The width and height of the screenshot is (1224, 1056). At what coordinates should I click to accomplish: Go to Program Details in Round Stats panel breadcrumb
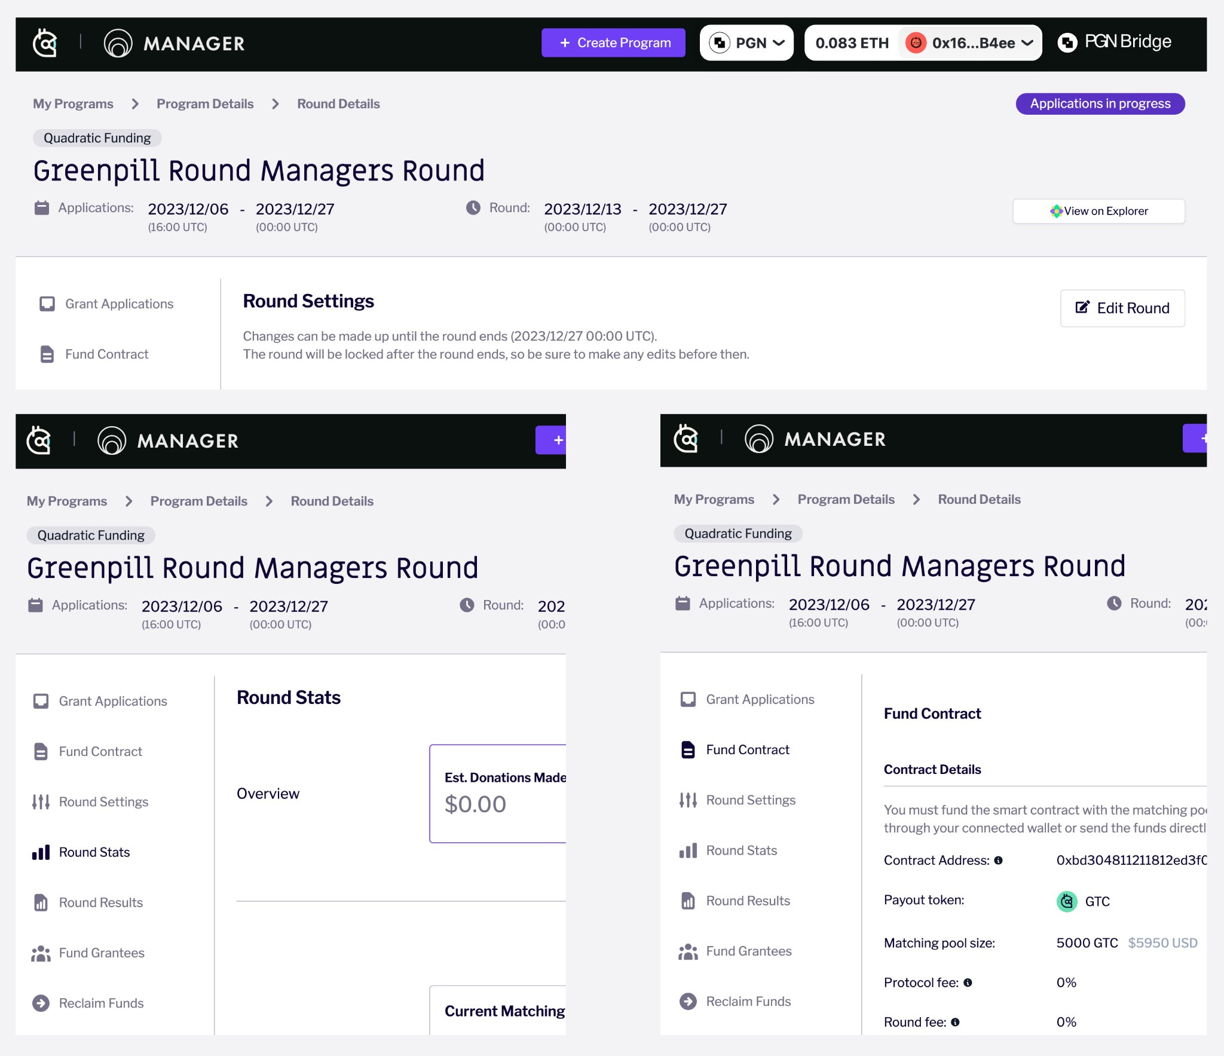199,501
